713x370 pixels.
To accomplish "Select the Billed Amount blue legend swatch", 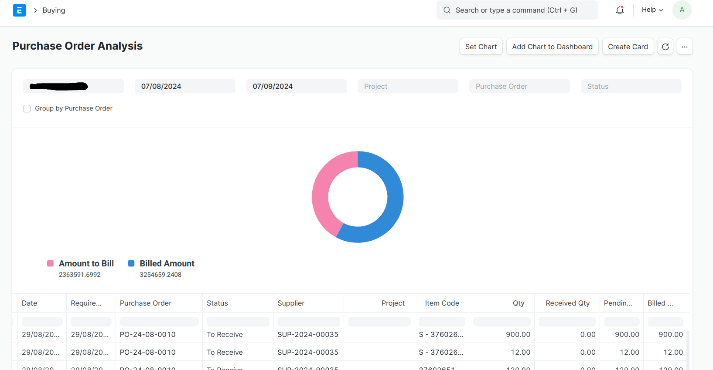I will tap(131, 263).
